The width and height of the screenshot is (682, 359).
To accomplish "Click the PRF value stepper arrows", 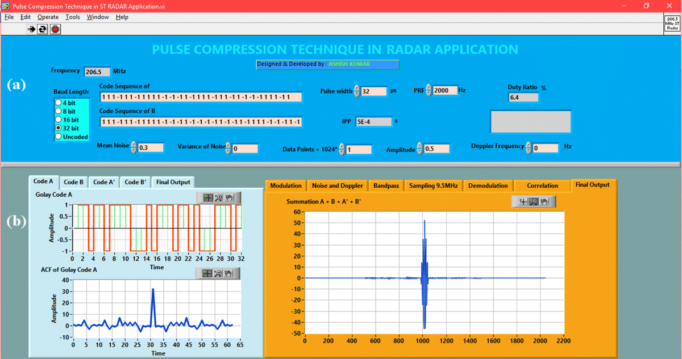I will click(x=429, y=91).
